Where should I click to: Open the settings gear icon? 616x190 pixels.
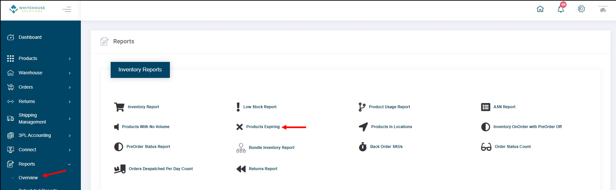click(x=581, y=9)
